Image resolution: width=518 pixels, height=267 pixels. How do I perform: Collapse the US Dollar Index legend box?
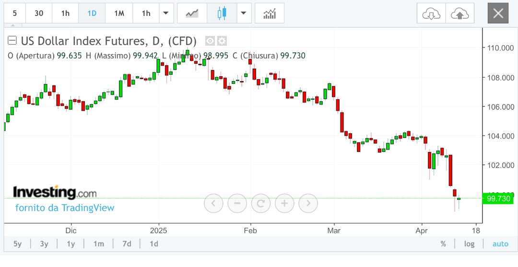12,41
